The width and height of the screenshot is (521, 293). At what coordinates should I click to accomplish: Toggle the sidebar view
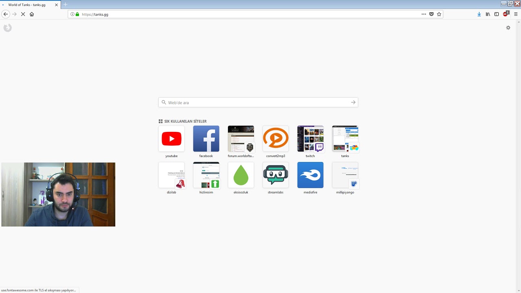coord(497,14)
